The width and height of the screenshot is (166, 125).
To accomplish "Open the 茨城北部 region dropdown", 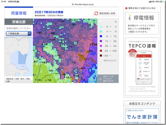I will pos(19,33).
